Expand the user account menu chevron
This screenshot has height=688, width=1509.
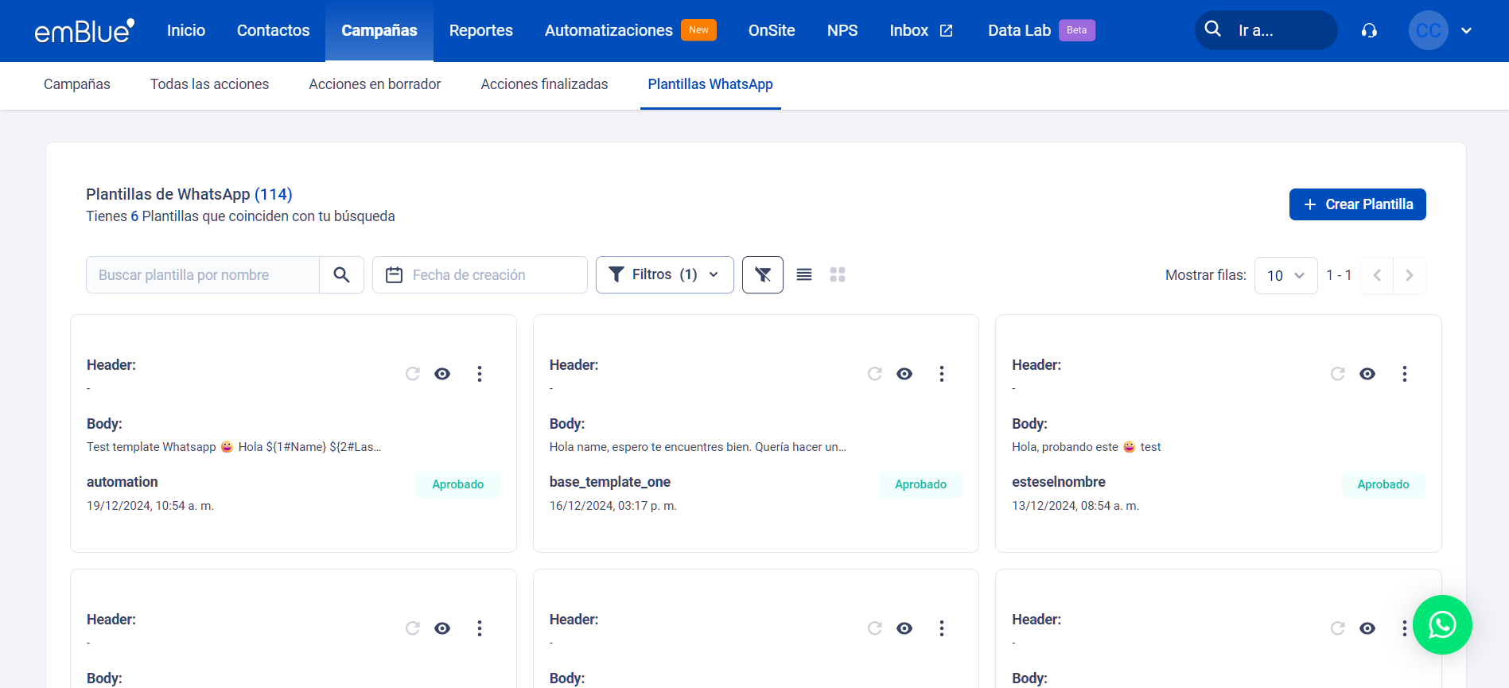pyautogui.click(x=1466, y=31)
